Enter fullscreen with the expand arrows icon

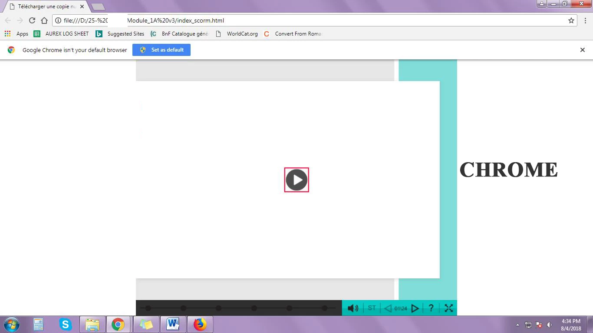(449, 308)
